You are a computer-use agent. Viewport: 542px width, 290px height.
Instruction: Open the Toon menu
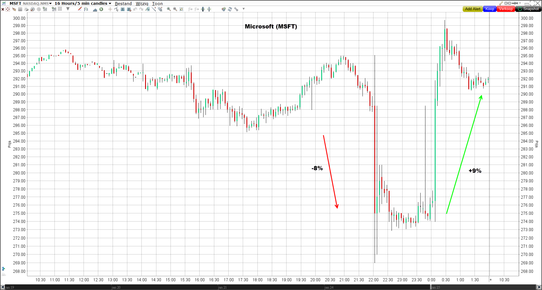[x=157, y=3]
